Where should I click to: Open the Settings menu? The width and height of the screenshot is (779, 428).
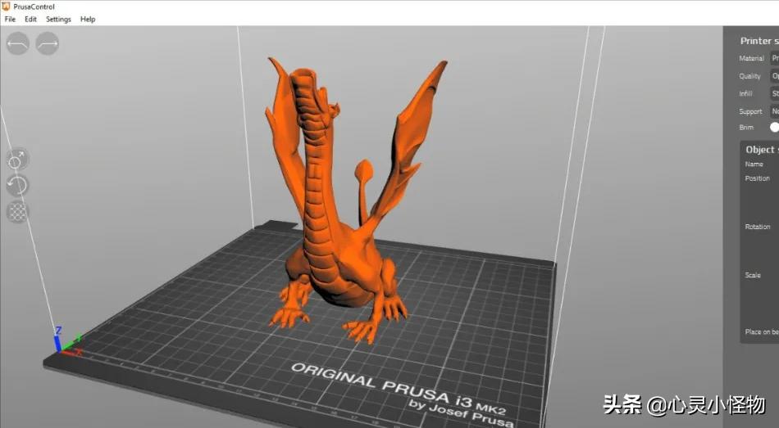[58, 20]
